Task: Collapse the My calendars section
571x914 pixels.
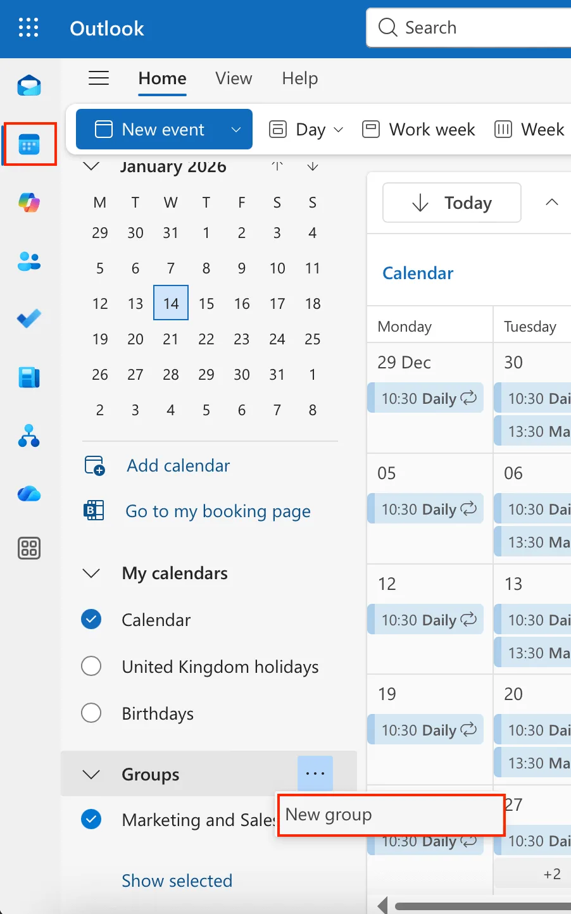Action: [x=91, y=573]
